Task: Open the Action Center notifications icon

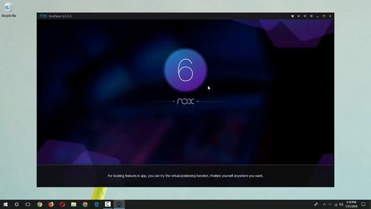Action: tap(363, 204)
